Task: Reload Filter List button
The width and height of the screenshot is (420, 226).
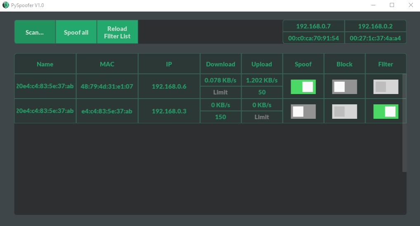Action: point(117,32)
